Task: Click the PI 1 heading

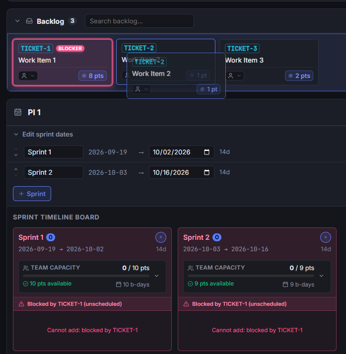Action: point(34,112)
